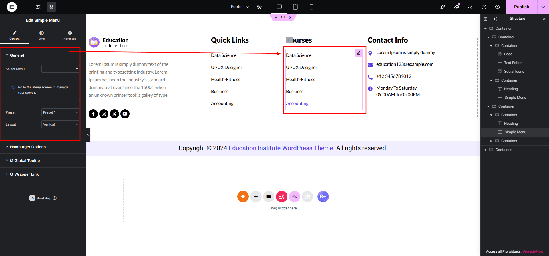Click the Simple Menu edit pencil handle
549x256 pixels.
359,53
